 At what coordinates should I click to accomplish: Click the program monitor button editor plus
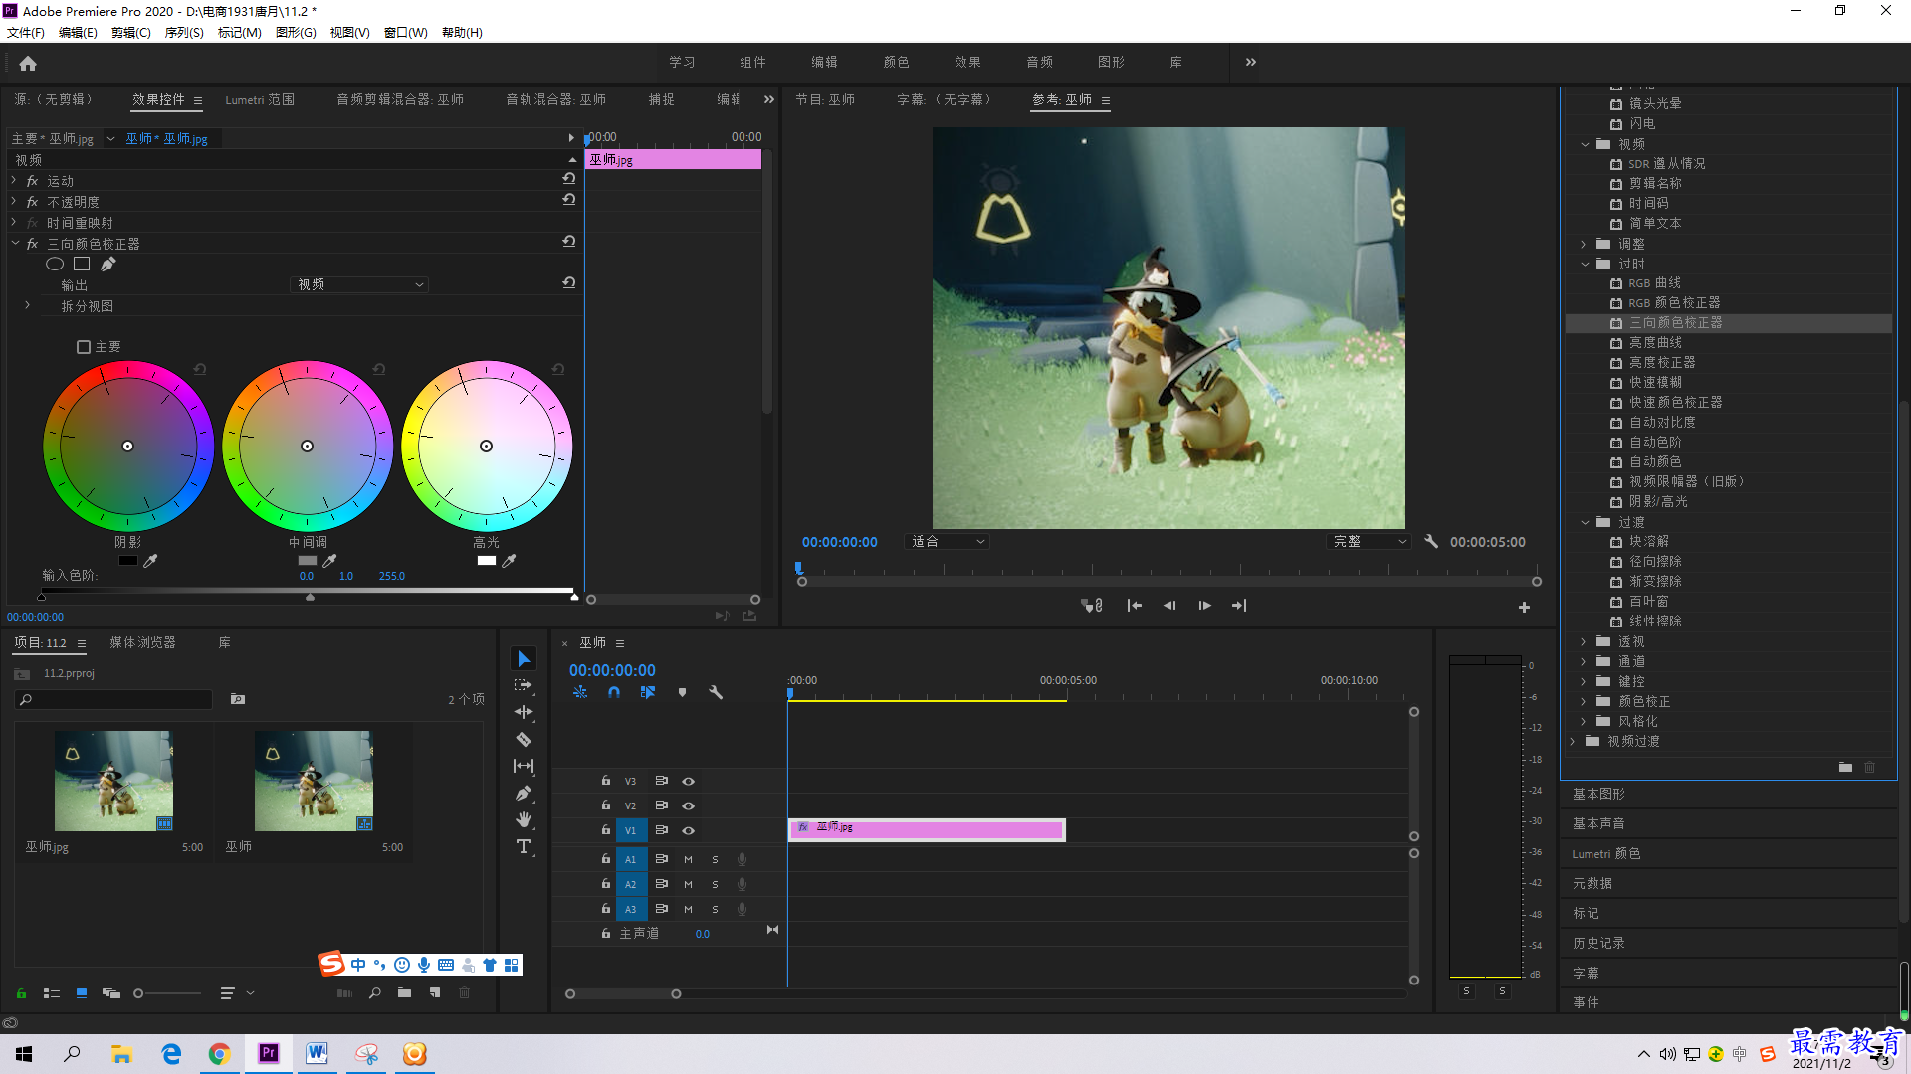(1524, 607)
